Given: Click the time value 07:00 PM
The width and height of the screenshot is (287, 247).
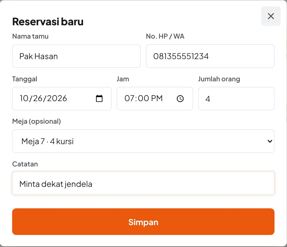Looking at the screenshot, I should tap(143, 98).
